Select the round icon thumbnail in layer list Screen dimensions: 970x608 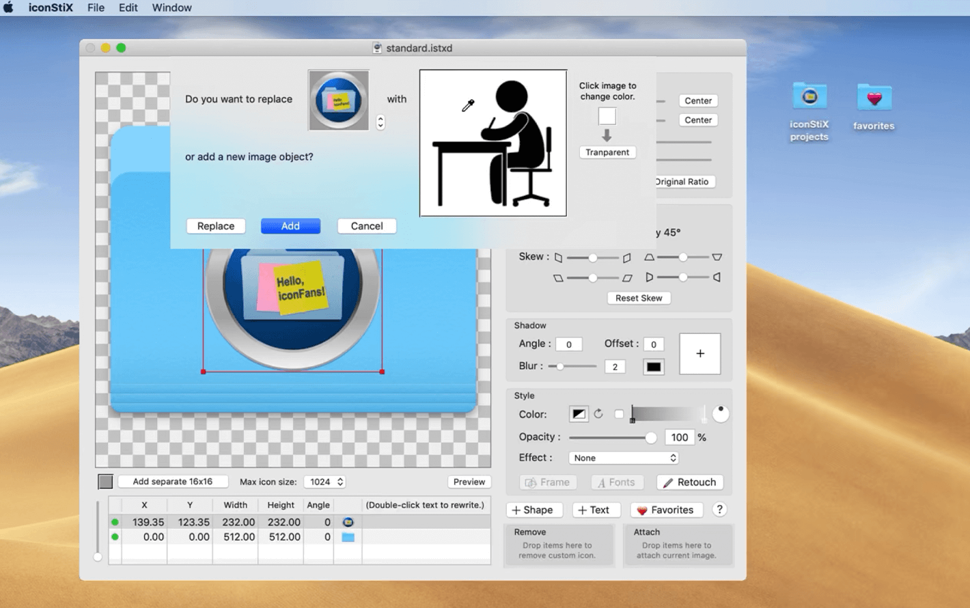click(348, 522)
